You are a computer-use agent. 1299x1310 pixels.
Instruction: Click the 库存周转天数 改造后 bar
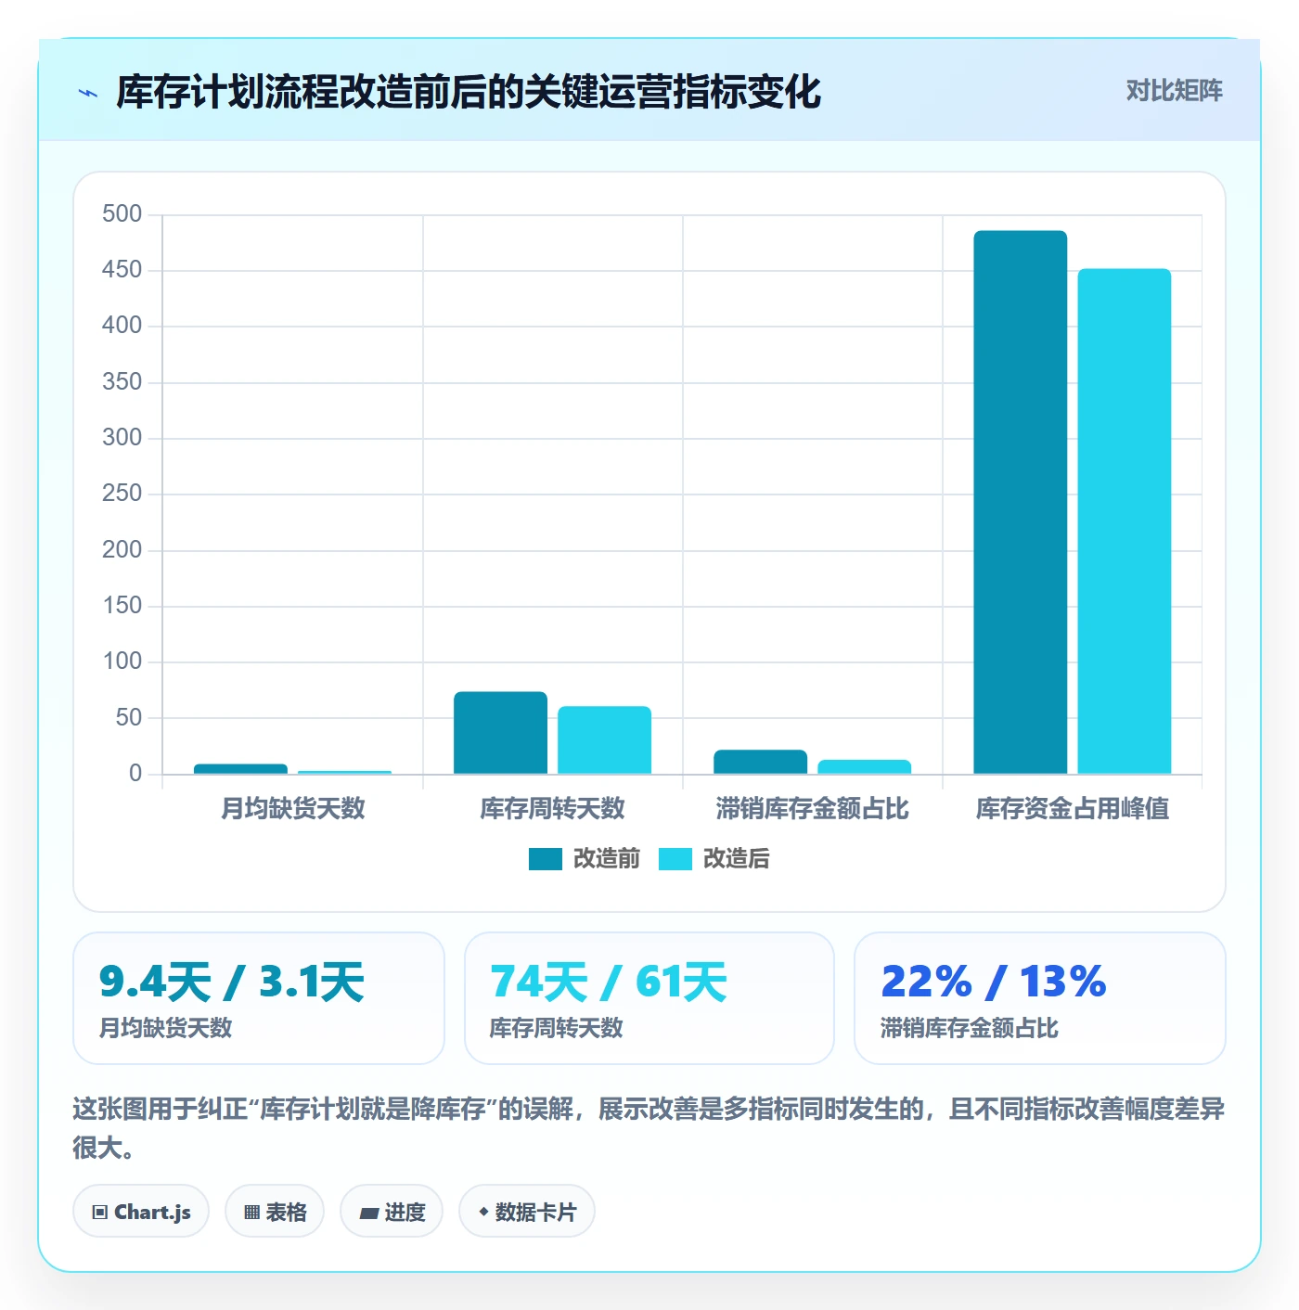tap(605, 740)
